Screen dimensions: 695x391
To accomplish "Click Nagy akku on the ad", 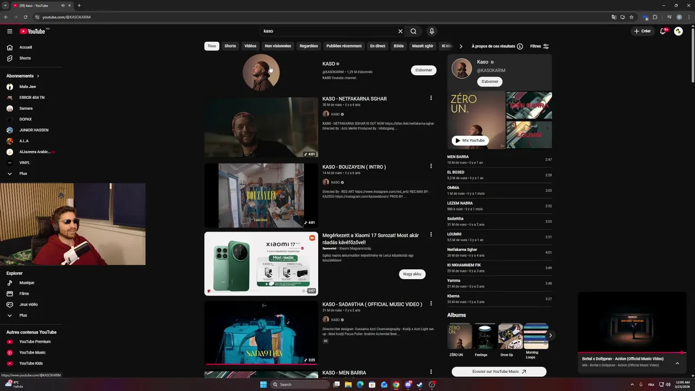I will pos(412,274).
